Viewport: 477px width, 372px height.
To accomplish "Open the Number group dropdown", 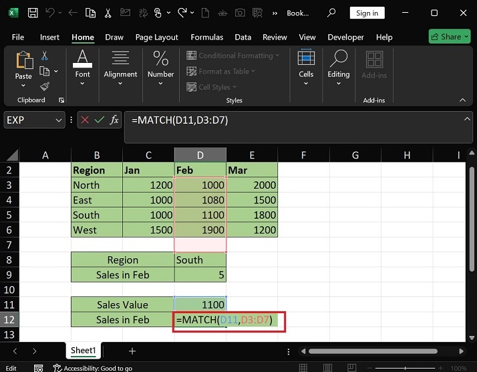I will (160, 83).
